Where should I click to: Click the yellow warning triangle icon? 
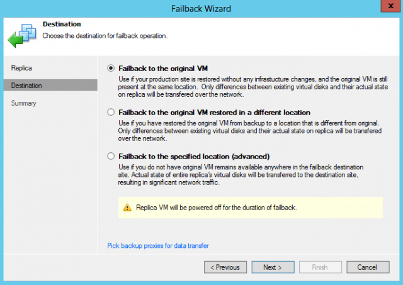127,208
